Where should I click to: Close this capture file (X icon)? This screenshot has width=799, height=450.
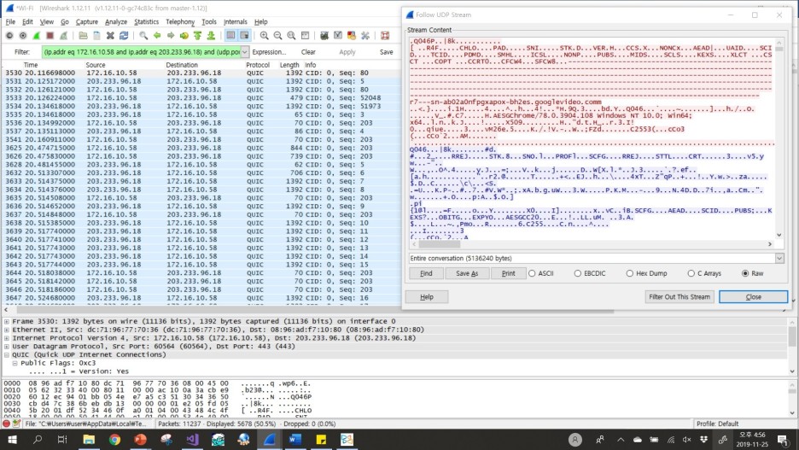(x=110, y=36)
